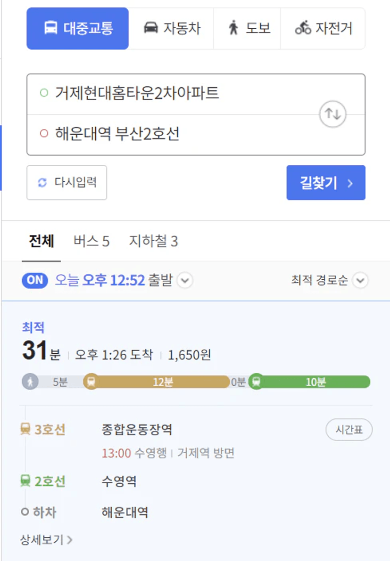The height and width of the screenshot is (561, 390).
Task: Expand route details with 상세보기
Action: click(x=46, y=539)
